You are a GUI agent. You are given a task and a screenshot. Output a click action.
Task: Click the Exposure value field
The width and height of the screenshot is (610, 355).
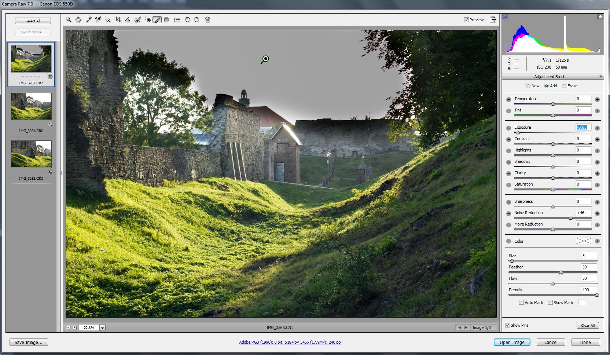[x=583, y=127]
